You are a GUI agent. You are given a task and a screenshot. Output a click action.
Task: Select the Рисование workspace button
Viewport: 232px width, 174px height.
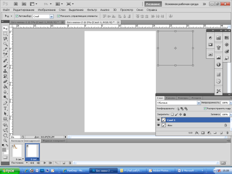(153, 4)
